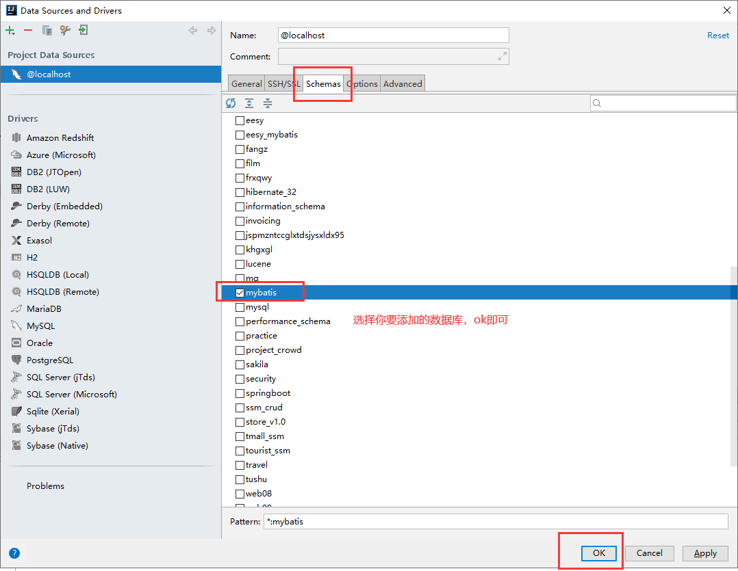Click the Cancel button

pos(650,553)
